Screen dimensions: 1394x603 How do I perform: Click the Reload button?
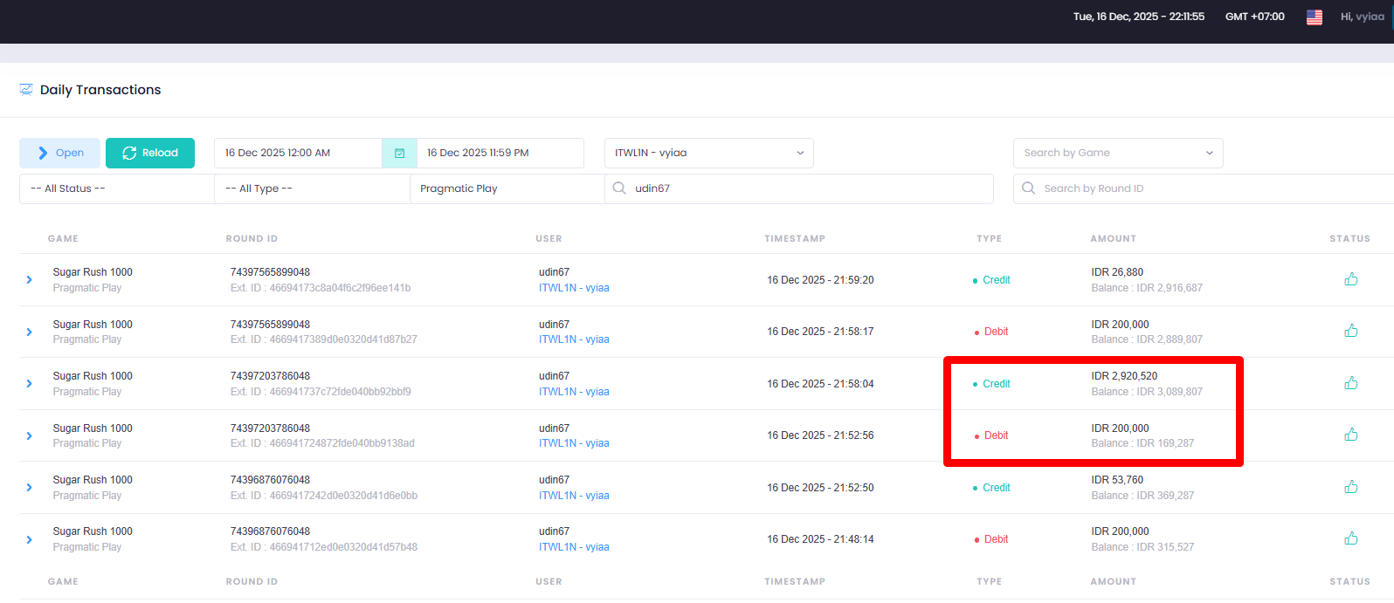[150, 153]
